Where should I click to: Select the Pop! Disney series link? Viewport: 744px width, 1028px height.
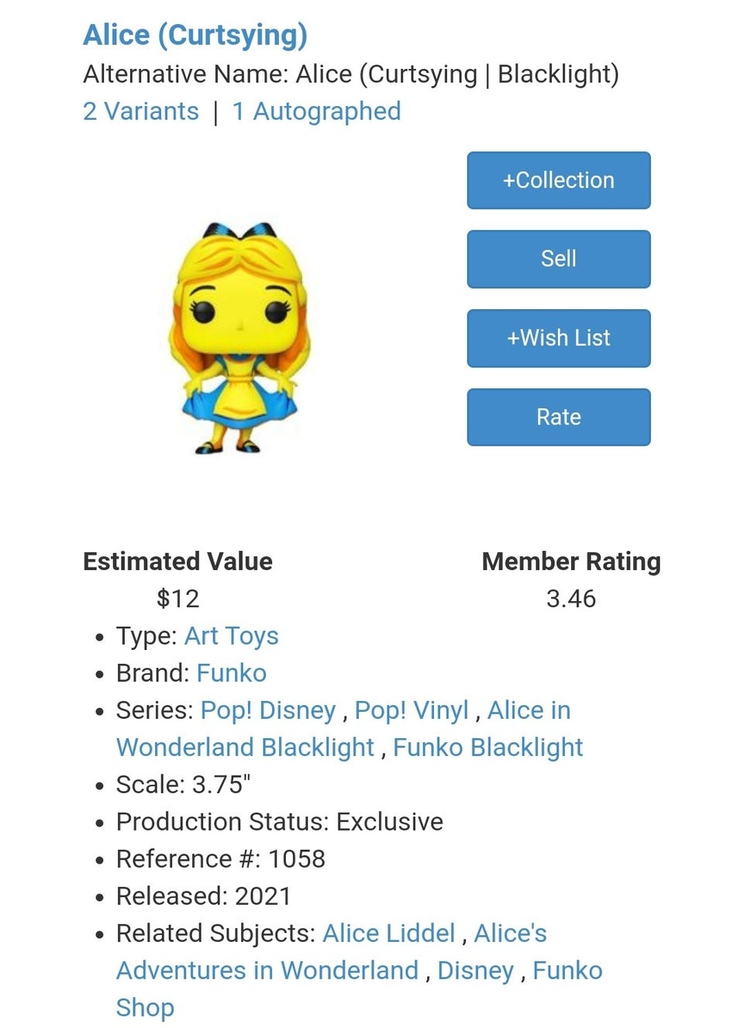[268, 710]
